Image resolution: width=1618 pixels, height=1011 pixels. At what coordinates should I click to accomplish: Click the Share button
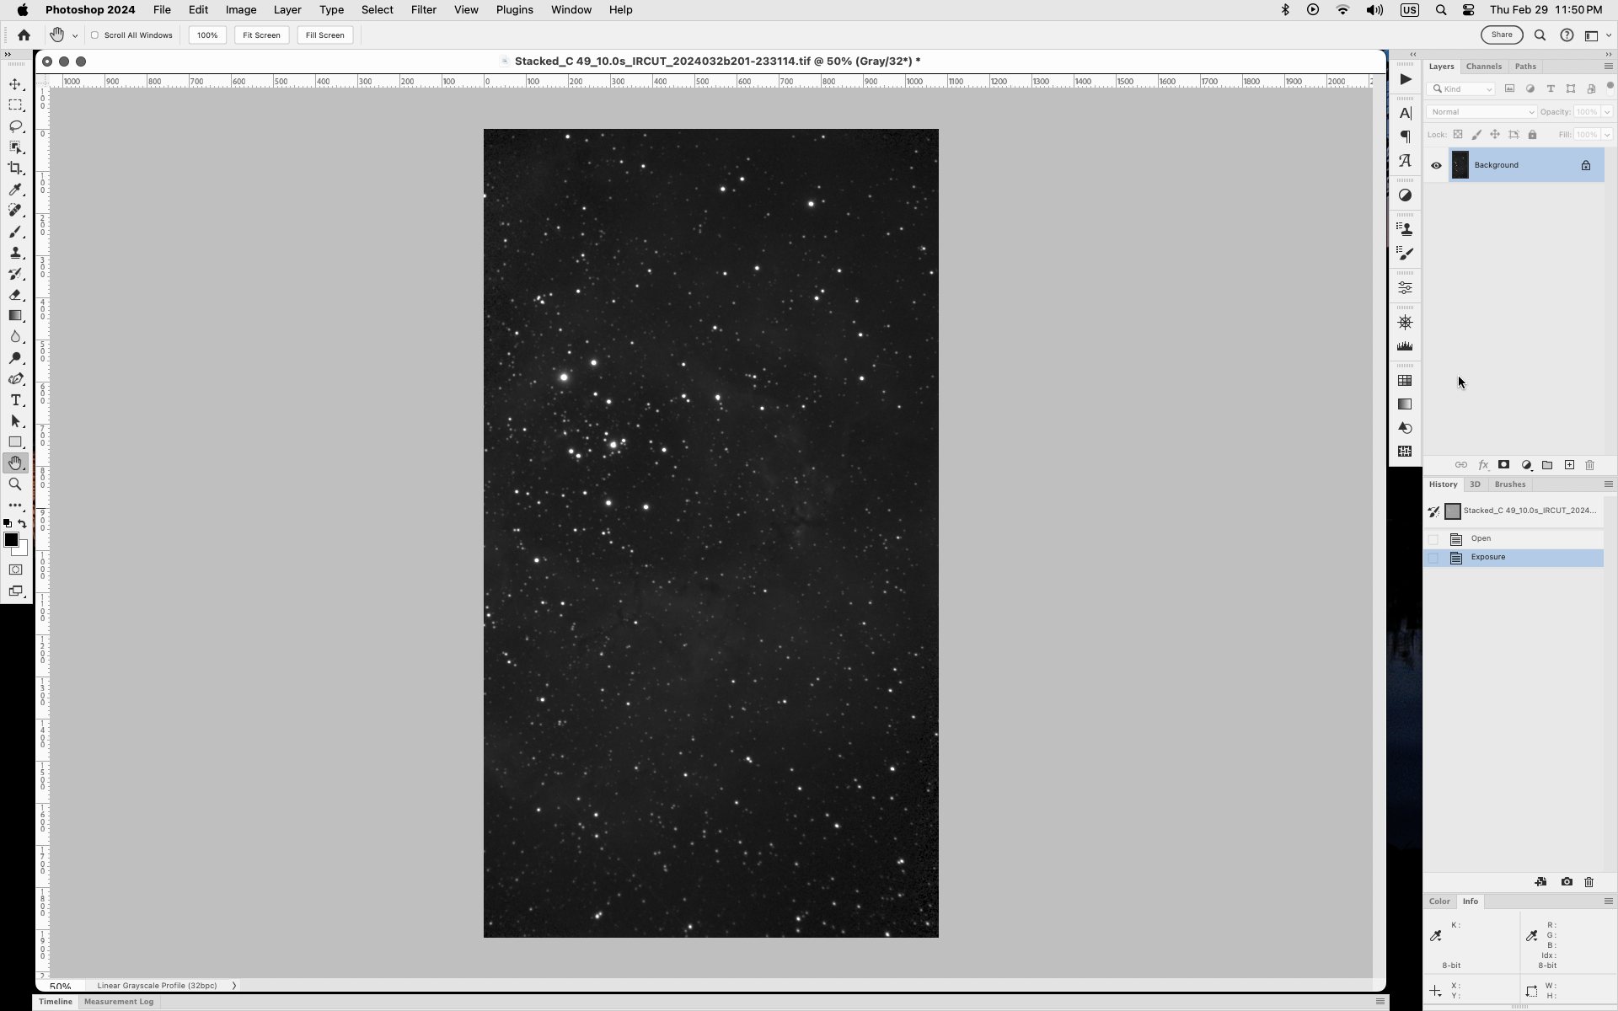pos(1502,35)
